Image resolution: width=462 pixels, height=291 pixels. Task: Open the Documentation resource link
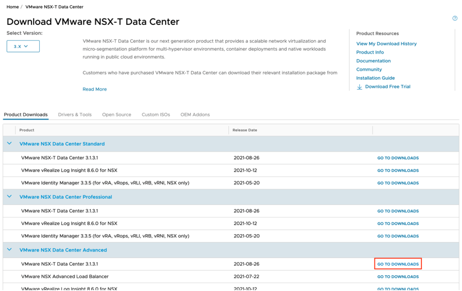coord(373,61)
